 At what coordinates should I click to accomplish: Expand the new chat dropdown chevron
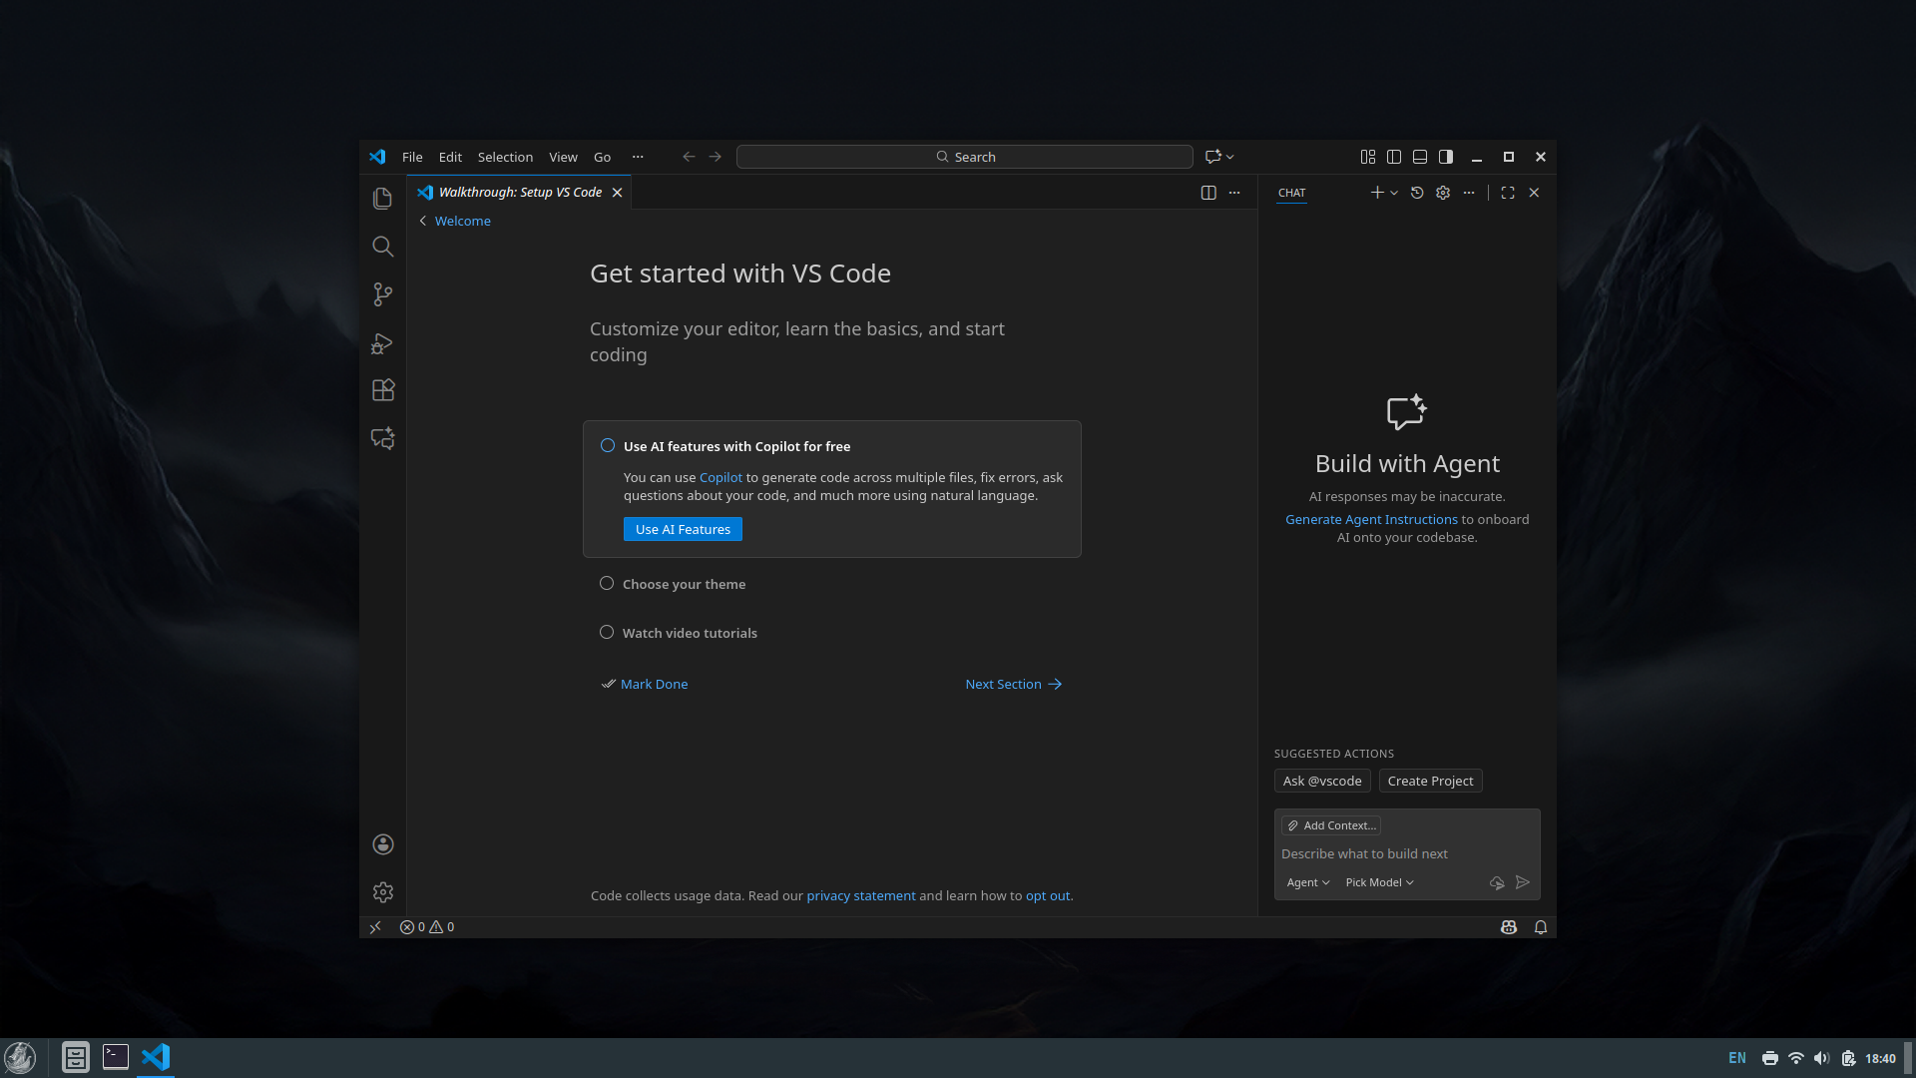tap(1392, 193)
